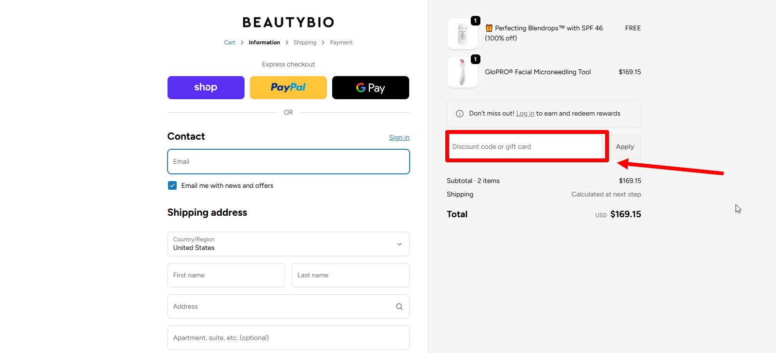Pay with Google Pay
776x353 pixels.
coord(370,87)
